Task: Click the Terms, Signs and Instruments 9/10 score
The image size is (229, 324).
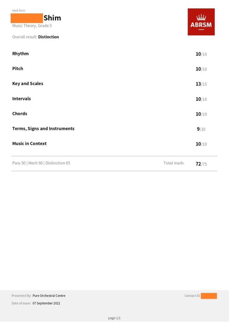Action: [x=201, y=129]
